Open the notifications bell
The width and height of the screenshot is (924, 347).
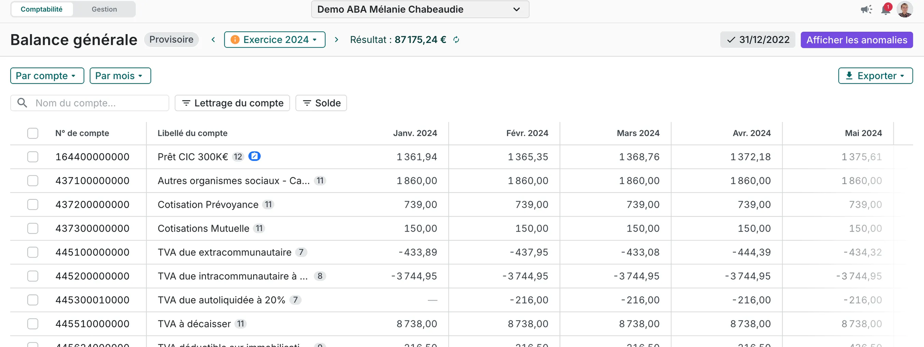tap(886, 9)
